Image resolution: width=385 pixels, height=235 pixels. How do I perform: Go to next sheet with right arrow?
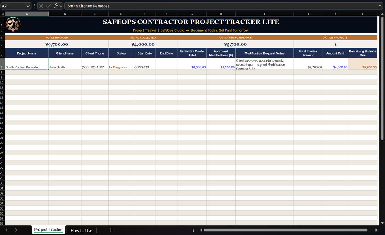[16, 230]
